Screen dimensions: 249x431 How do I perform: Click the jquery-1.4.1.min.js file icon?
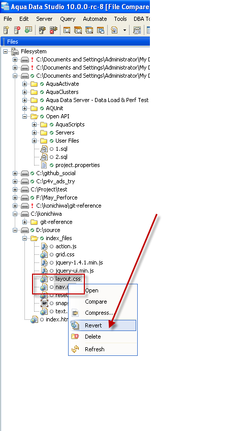(44, 262)
